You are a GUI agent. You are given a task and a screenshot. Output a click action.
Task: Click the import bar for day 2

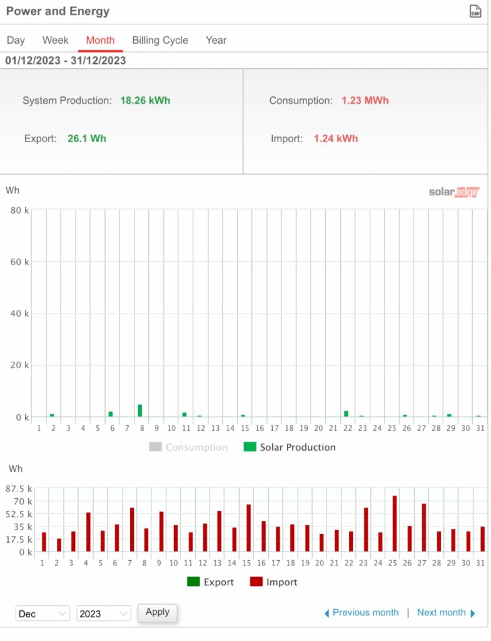59,545
